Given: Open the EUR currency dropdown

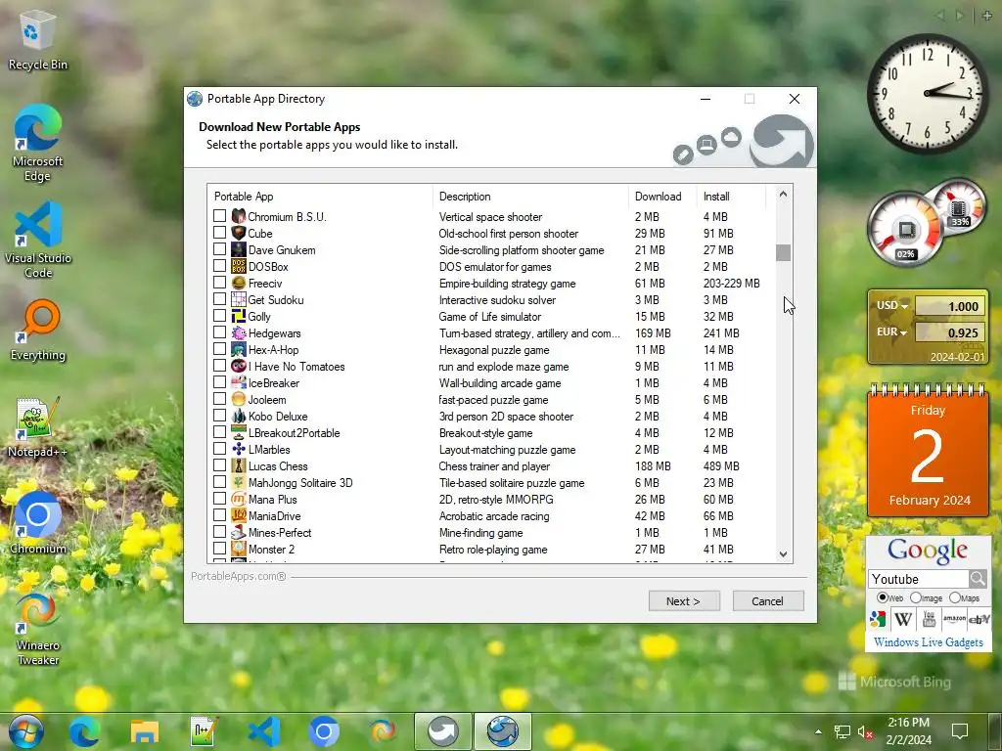Looking at the screenshot, I should click(x=892, y=332).
